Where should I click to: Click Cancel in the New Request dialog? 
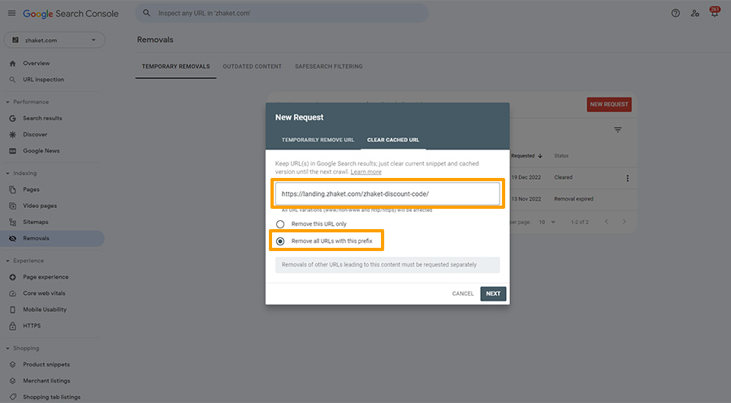[x=462, y=294]
